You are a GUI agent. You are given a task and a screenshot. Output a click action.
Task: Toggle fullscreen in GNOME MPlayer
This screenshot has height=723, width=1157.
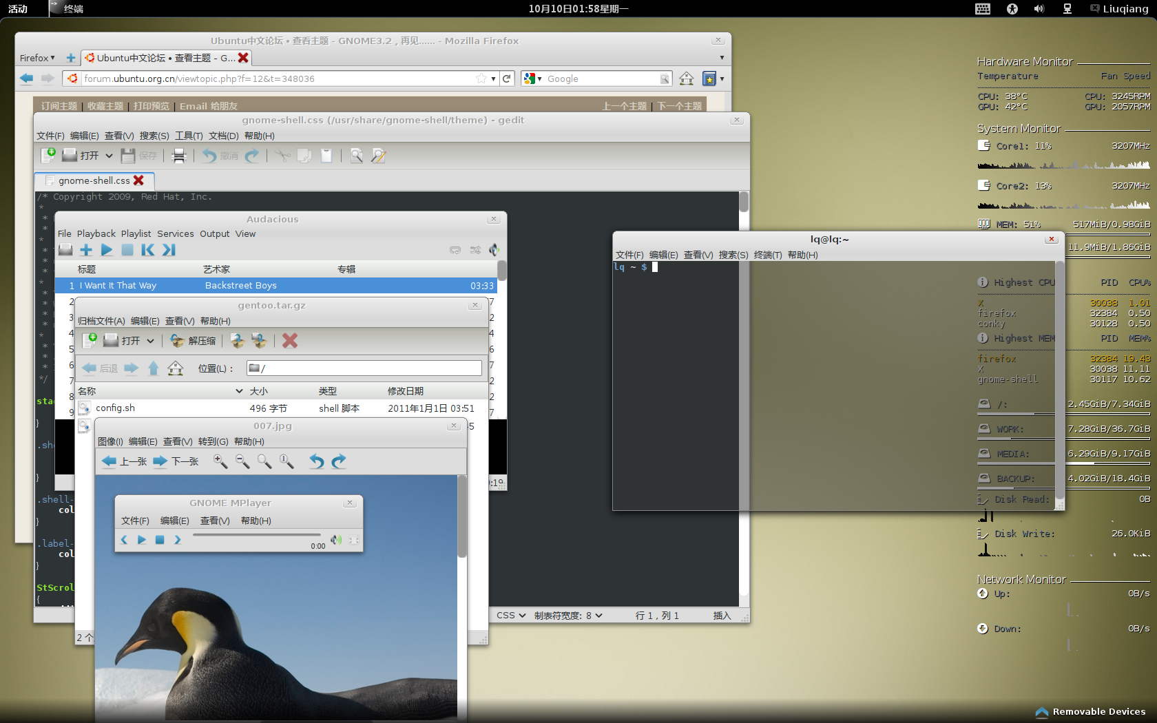click(x=354, y=541)
